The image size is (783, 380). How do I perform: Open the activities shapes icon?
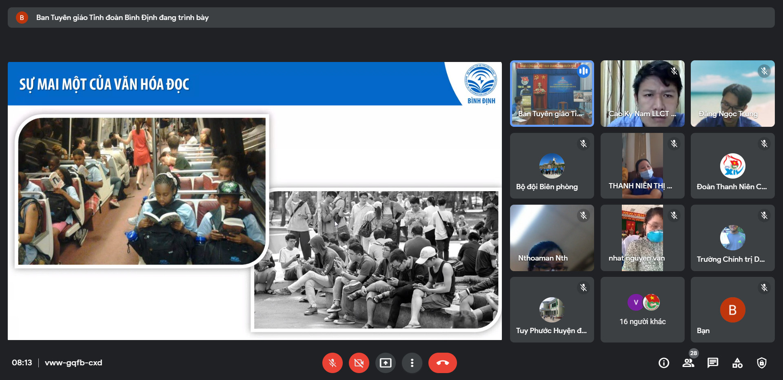point(737,363)
